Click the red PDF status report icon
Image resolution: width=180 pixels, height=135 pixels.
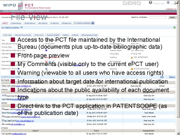click(46, 62)
